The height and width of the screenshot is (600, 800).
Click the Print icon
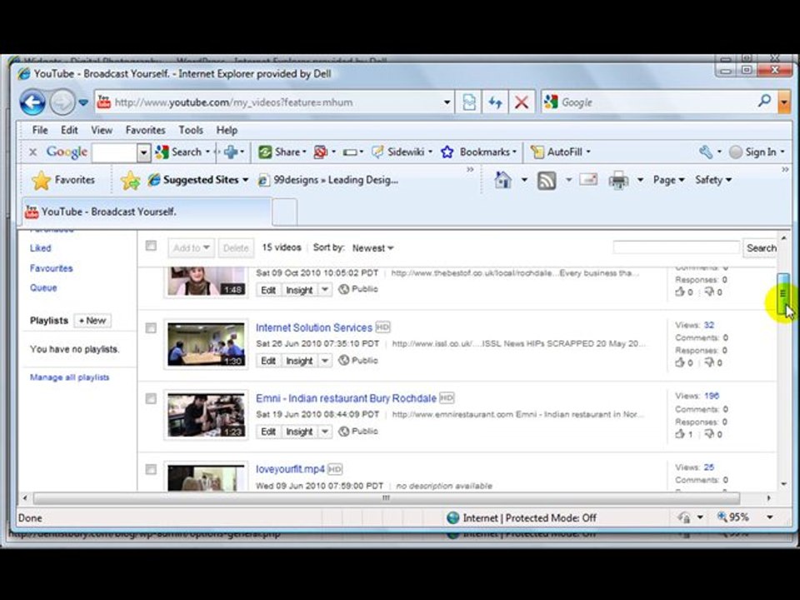[618, 180]
